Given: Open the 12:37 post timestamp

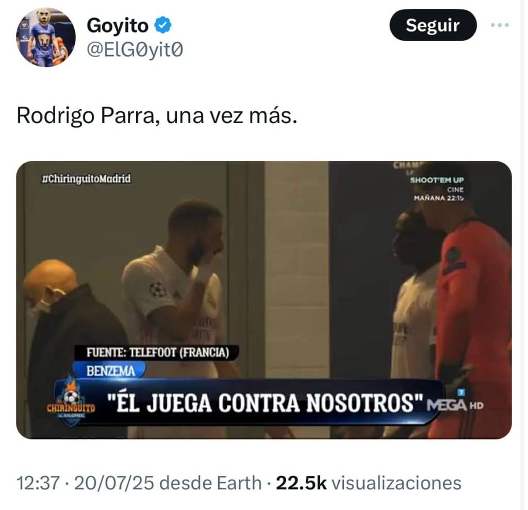Looking at the screenshot, I should click(38, 483).
